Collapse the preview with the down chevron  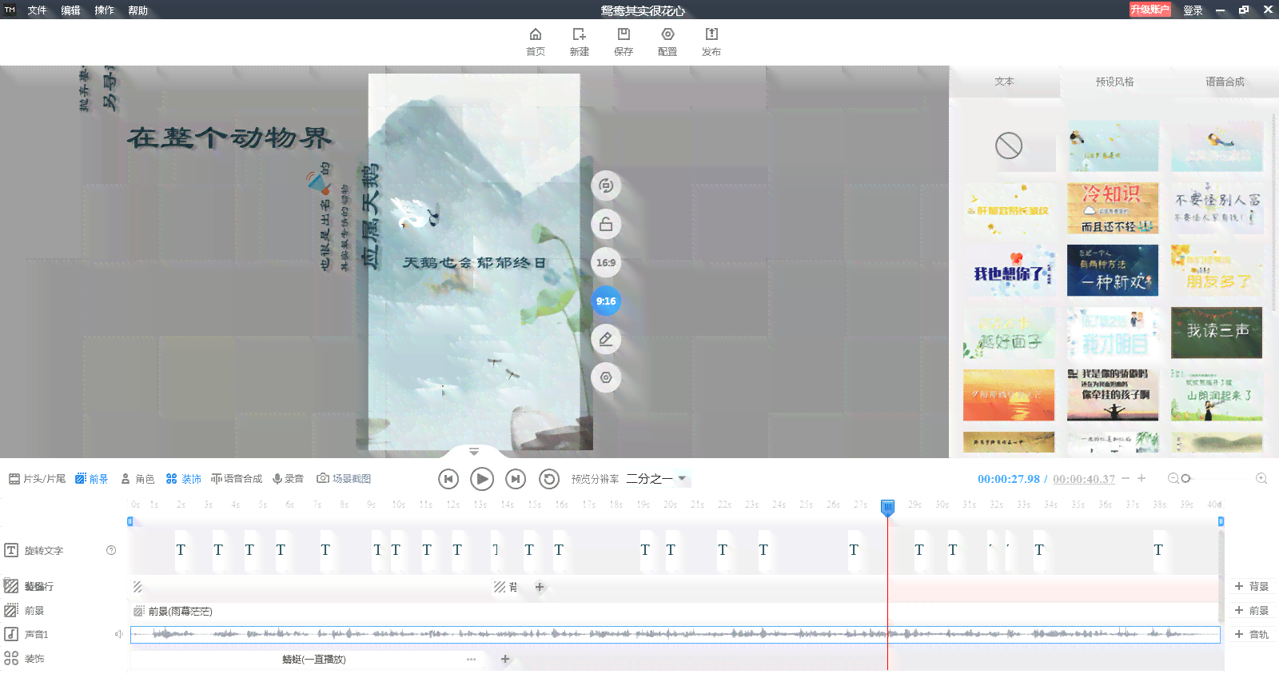point(474,452)
